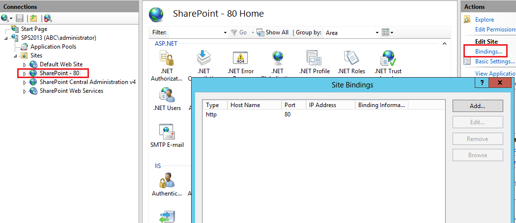This screenshot has height=223, width=516.
Task: Select SPS2013 (ABC\administrator) server
Action: pyautogui.click(x=58, y=38)
